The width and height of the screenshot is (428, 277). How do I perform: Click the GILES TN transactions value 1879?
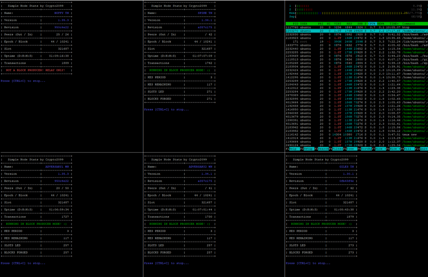351,217
